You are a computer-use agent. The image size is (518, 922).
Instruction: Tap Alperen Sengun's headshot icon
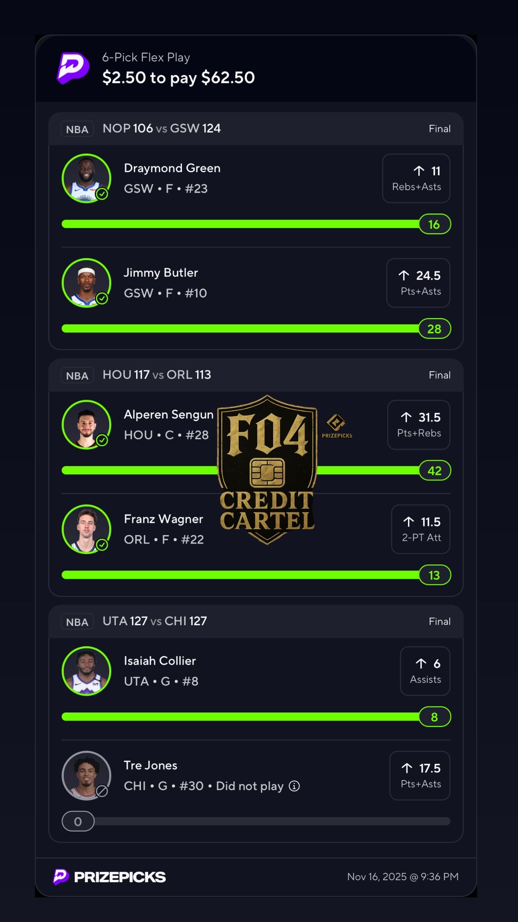point(86,425)
